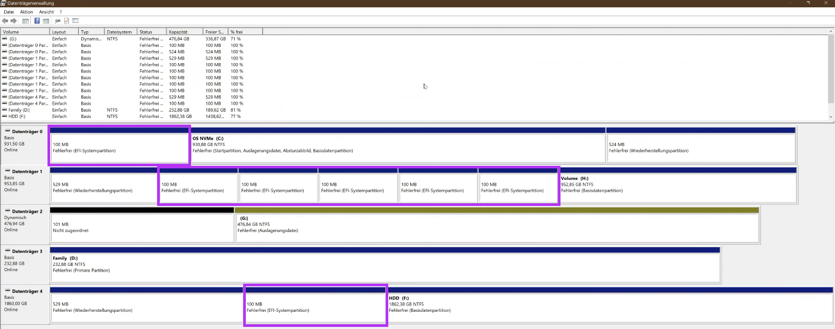Toggle the console tree pane toolbar icon
835x329 pixels.
click(x=25, y=21)
